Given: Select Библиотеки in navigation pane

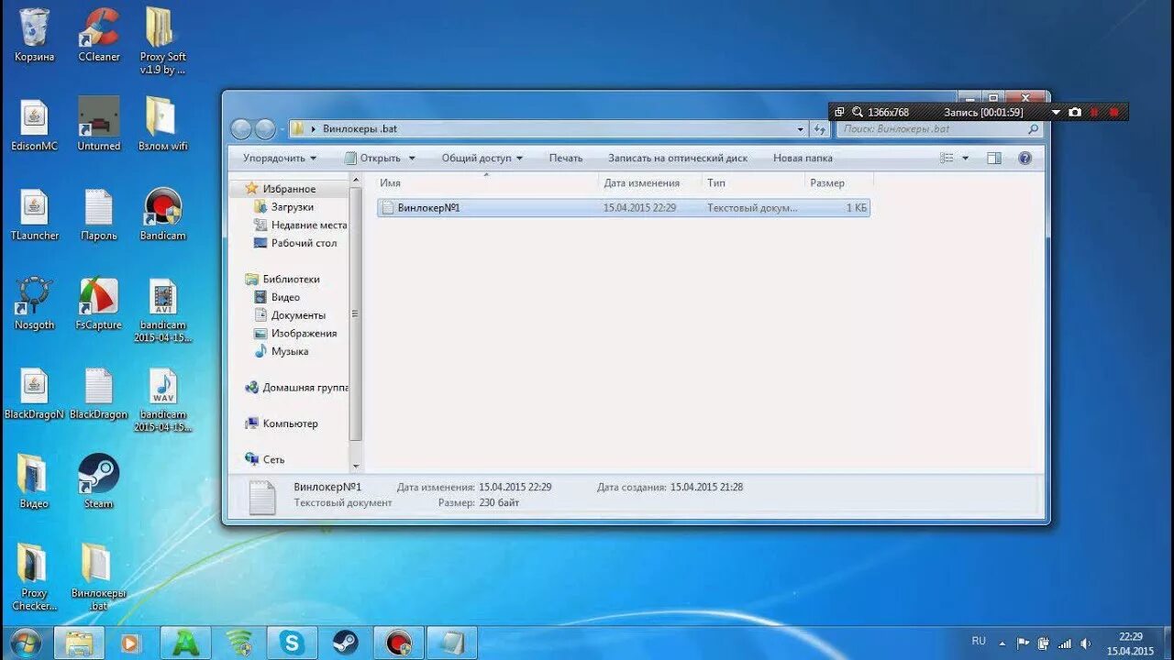Looking at the screenshot, I should [x=282, y=279].
